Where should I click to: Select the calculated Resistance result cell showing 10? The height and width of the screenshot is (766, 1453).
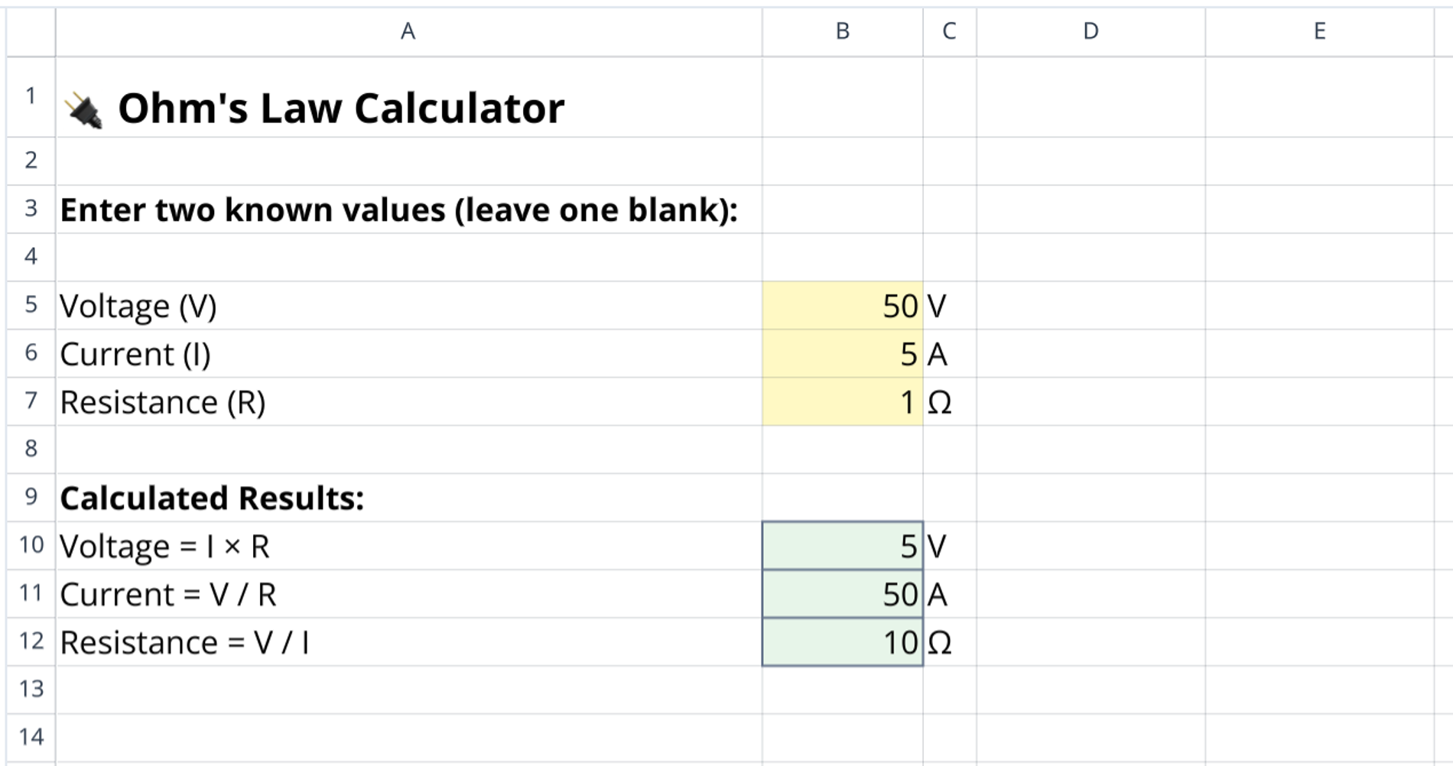pyautogui.click(x=841, y=642)
